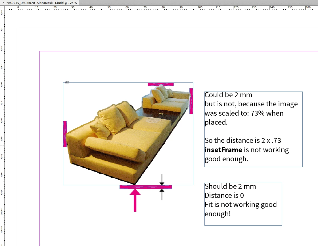
Task: Click the 50 mark on the horizontal ruler
Action: [x=109, y=7]
